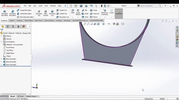Screen dimensions: 179x100
Task: Select the Lofted Cut tool
Action: coord(62,14)
